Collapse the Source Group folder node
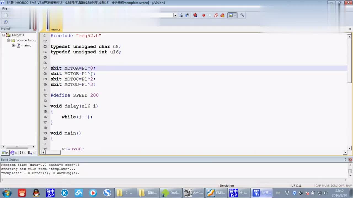Screen dimensions: 353x198 pyautogui.click(x=9, y=40)
